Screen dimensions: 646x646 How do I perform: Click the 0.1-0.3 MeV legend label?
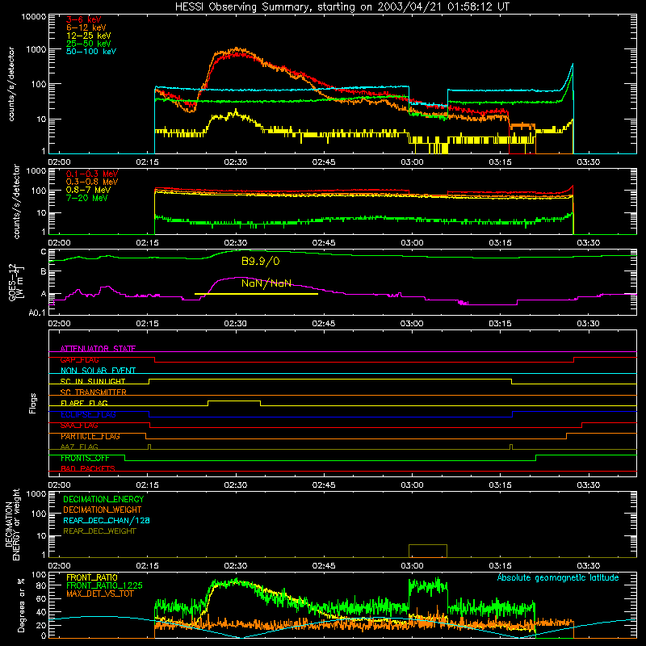click(x=92, y=174)
